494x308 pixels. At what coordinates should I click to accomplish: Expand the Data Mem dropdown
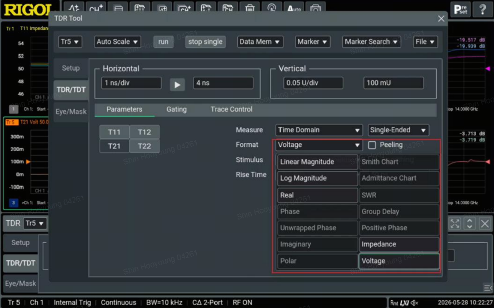260,42
